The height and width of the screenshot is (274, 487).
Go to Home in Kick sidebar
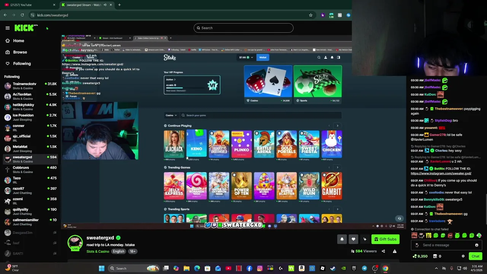14,41
